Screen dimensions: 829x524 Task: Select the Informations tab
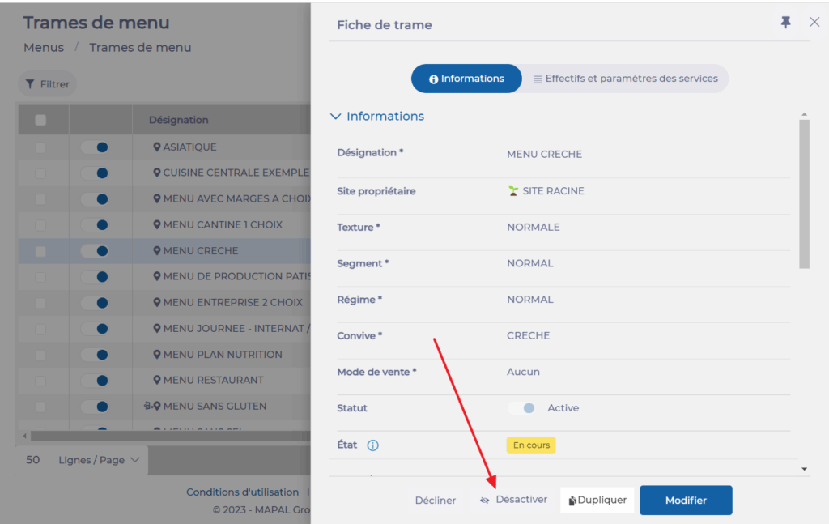466,79
